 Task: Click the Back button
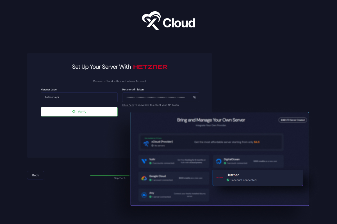[35, 175]
